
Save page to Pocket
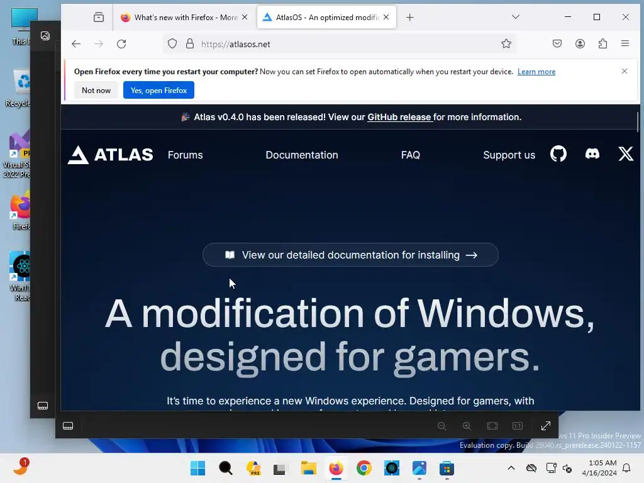(x=557, y=43)
